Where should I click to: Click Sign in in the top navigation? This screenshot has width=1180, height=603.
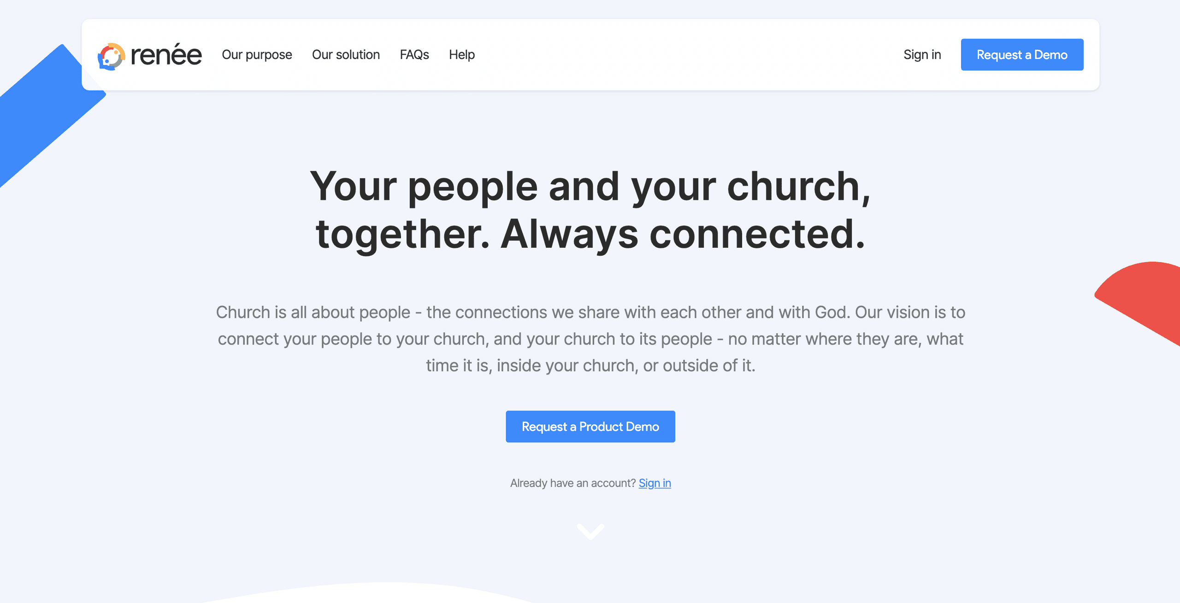click(x=922, y=55)
